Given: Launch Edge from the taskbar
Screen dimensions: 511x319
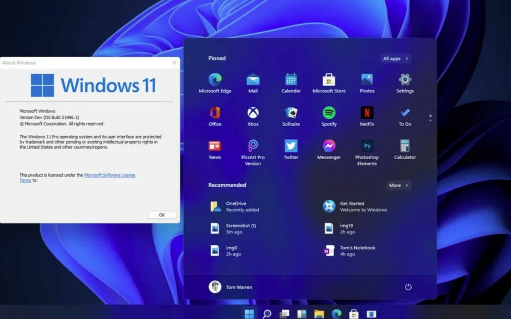Looking at the screenshot, I should pyautogui.click(x=336, y=314).
